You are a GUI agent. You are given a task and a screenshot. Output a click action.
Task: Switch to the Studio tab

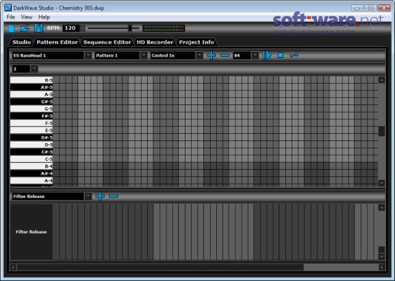[x=21, y=42]
